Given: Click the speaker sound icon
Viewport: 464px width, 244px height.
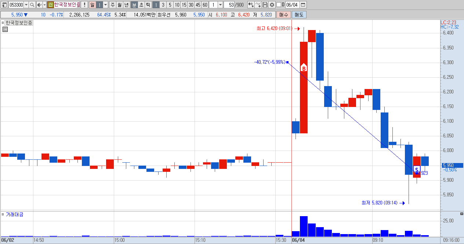Looking at the screenshot, I should (x=39, y=5).
